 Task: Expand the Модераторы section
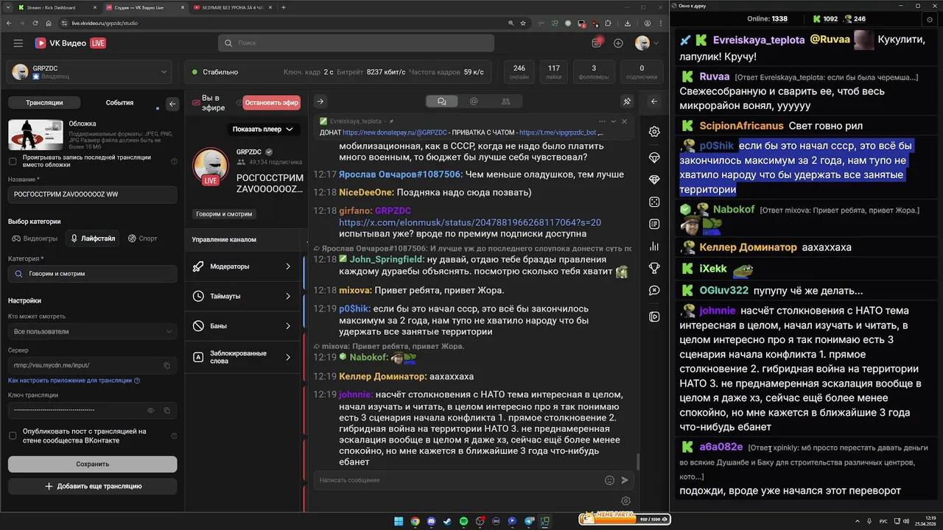[243, 266]
